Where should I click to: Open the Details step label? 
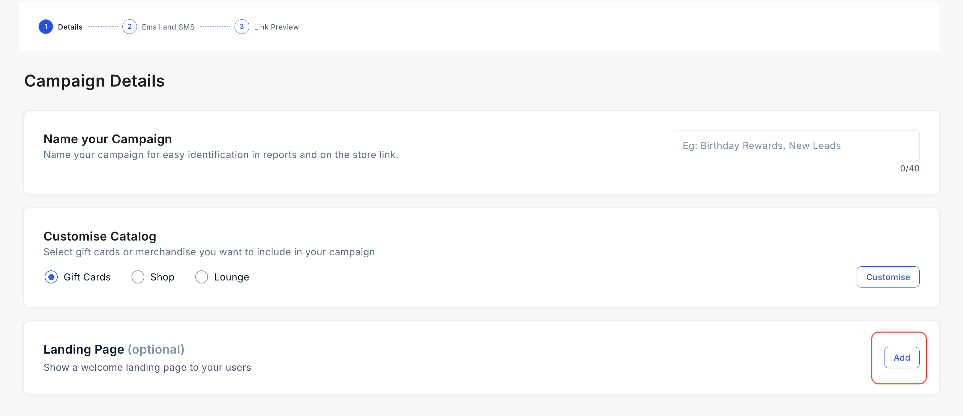click(x=70, y=27)
